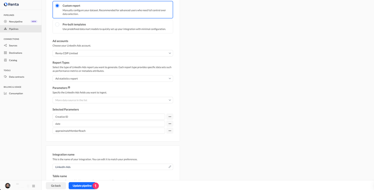Click the Update pipeline button
Screen dimensions: 374x190
click(82, 186)
